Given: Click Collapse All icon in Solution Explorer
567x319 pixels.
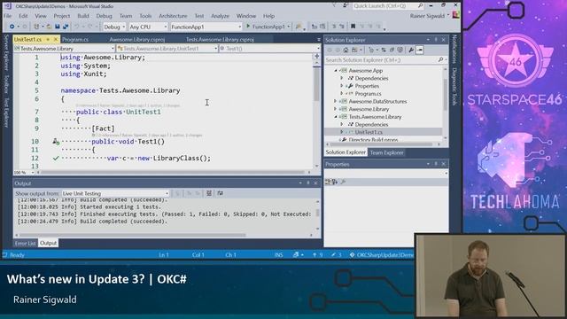Looking at the screenshot, I should coord(392,50).
